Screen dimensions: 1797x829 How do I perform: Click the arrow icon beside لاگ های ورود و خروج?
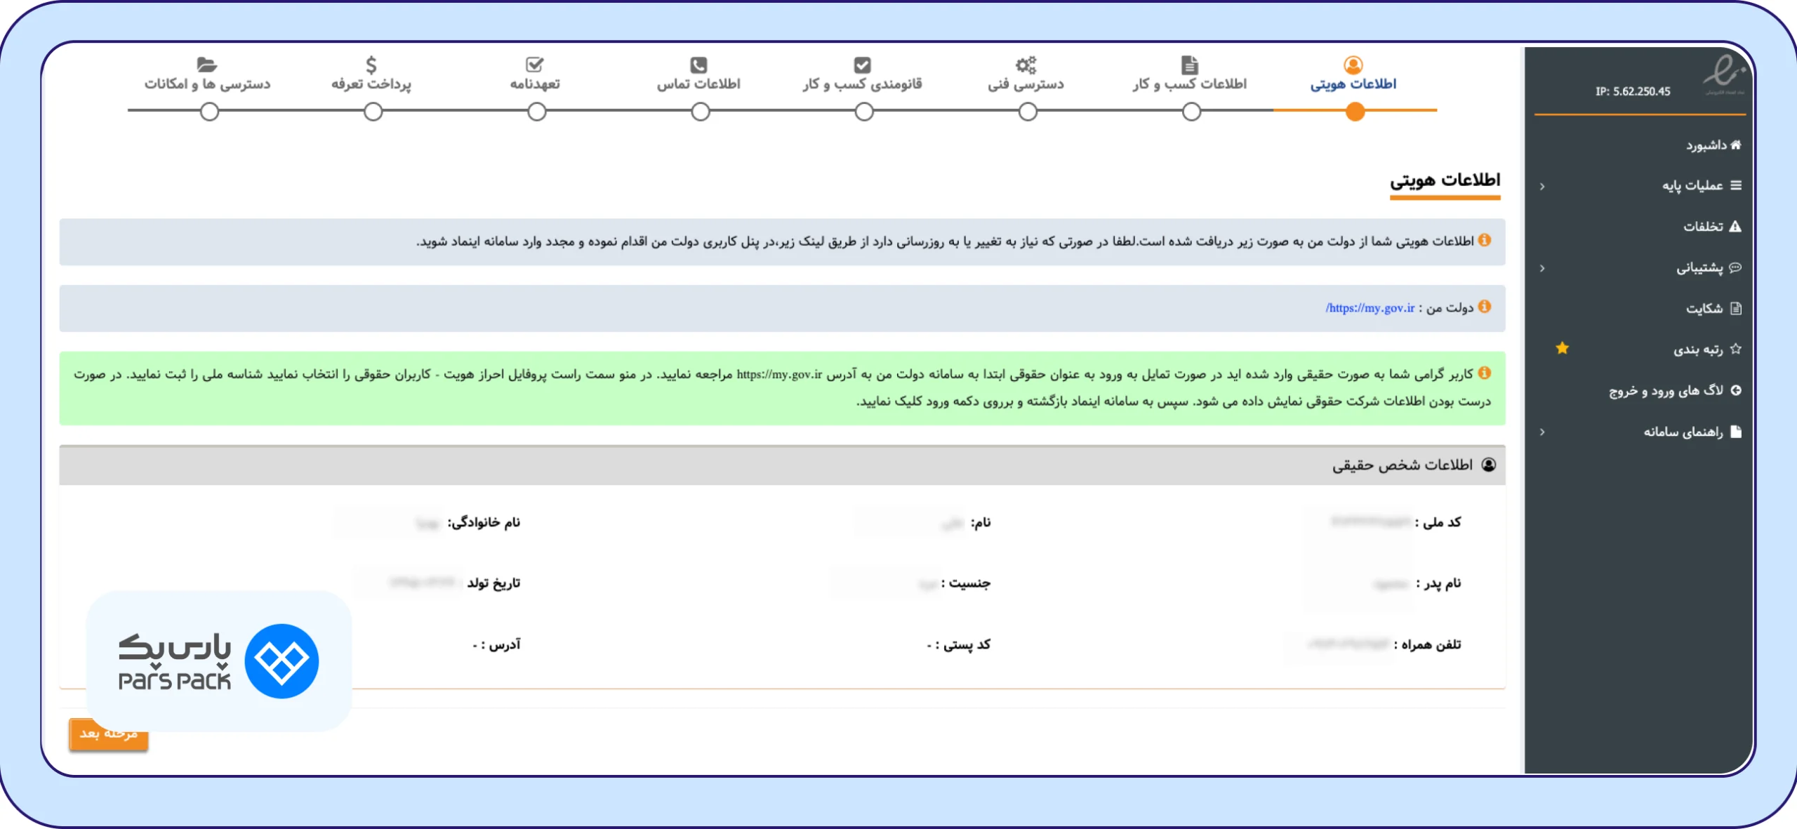pos(1736,390)
